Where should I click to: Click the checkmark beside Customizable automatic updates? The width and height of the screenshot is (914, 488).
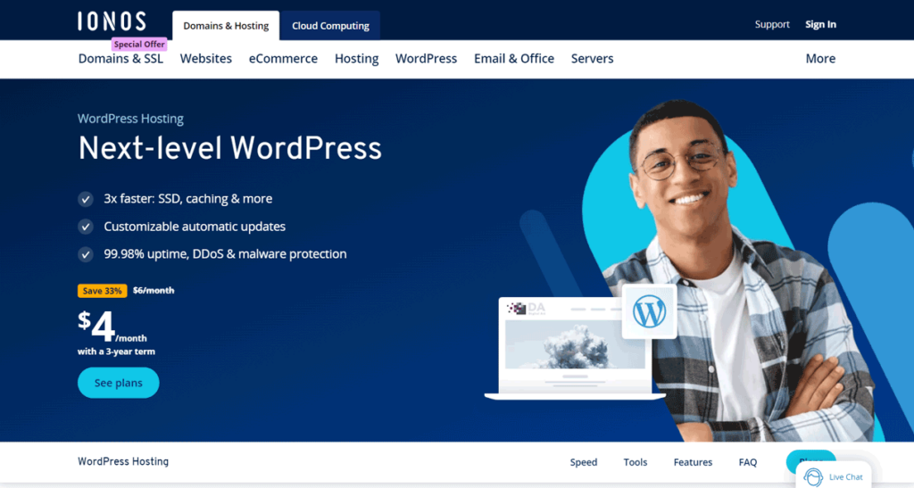86,227
